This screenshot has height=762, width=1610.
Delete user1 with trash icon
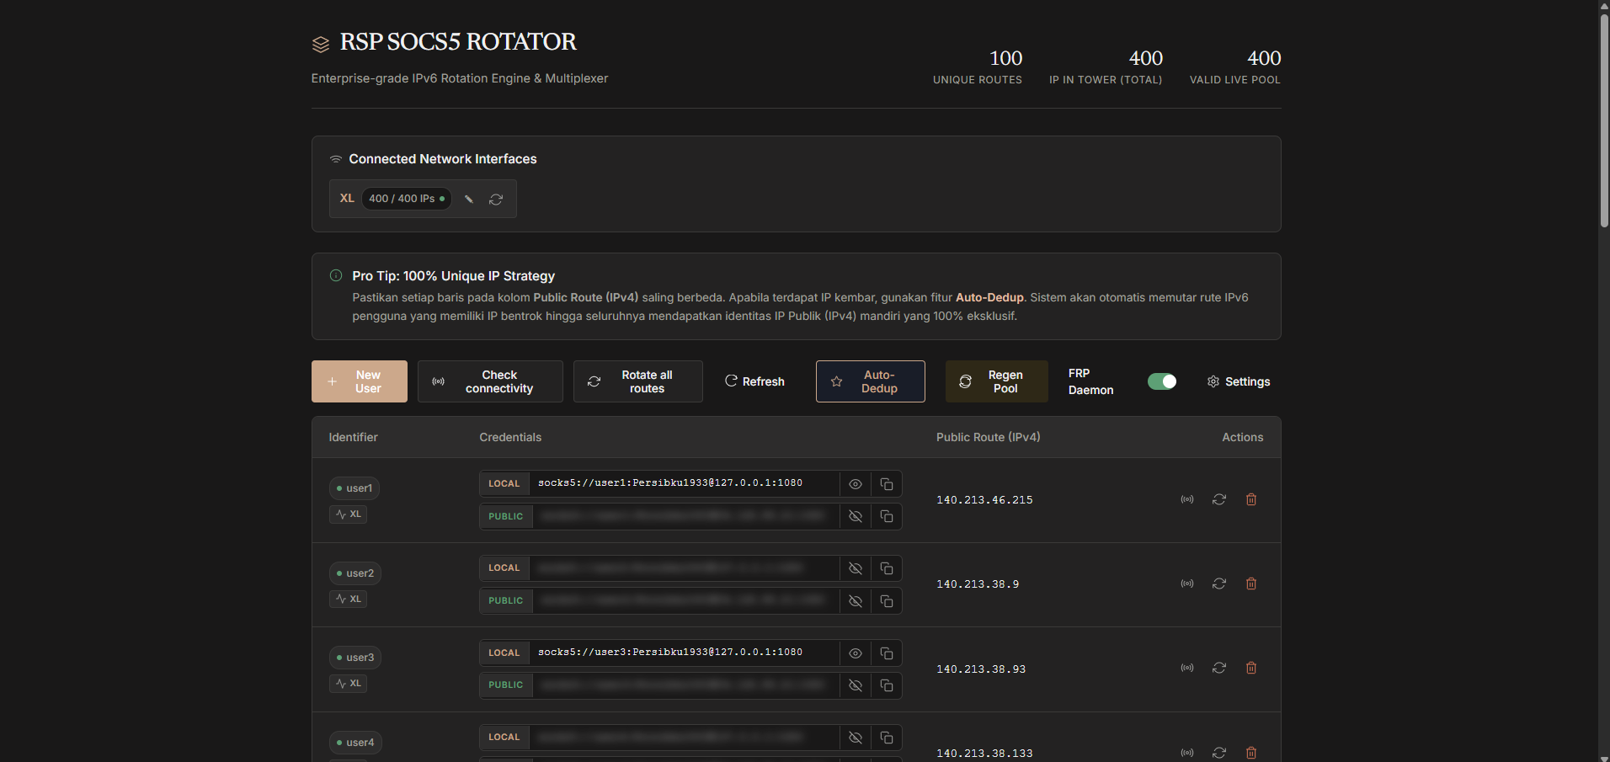(x=1251, y=499)
